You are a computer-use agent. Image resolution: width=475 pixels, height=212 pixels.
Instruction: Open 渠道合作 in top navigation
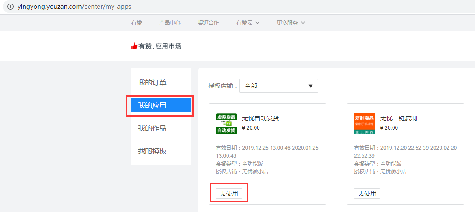209,23
